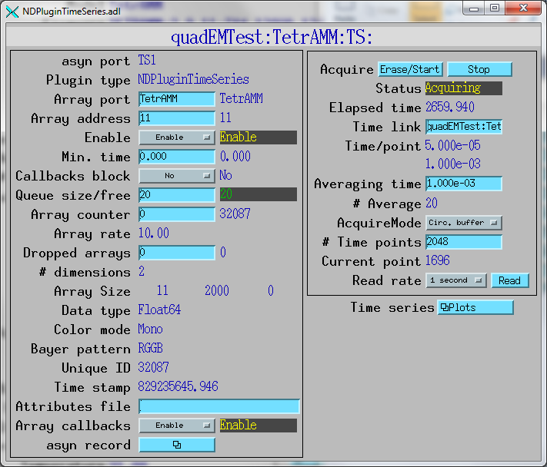Edit the Array counter input field
Screen dimensions: 547x467
click(x=177, y=214)
